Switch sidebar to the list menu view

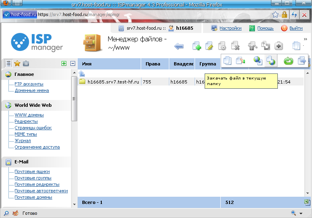click(x=8, y=63)
